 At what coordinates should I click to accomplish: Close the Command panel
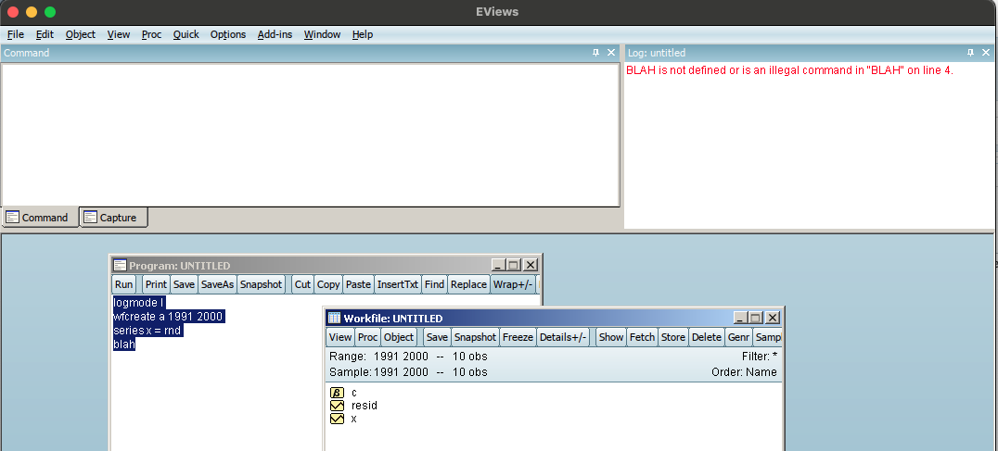tap(611, 53)
